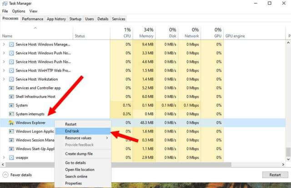This screenshot has height=188, width=291.
Task: Collapse view with the Fewer details arrow icon
Action: [x=5, y=175]
